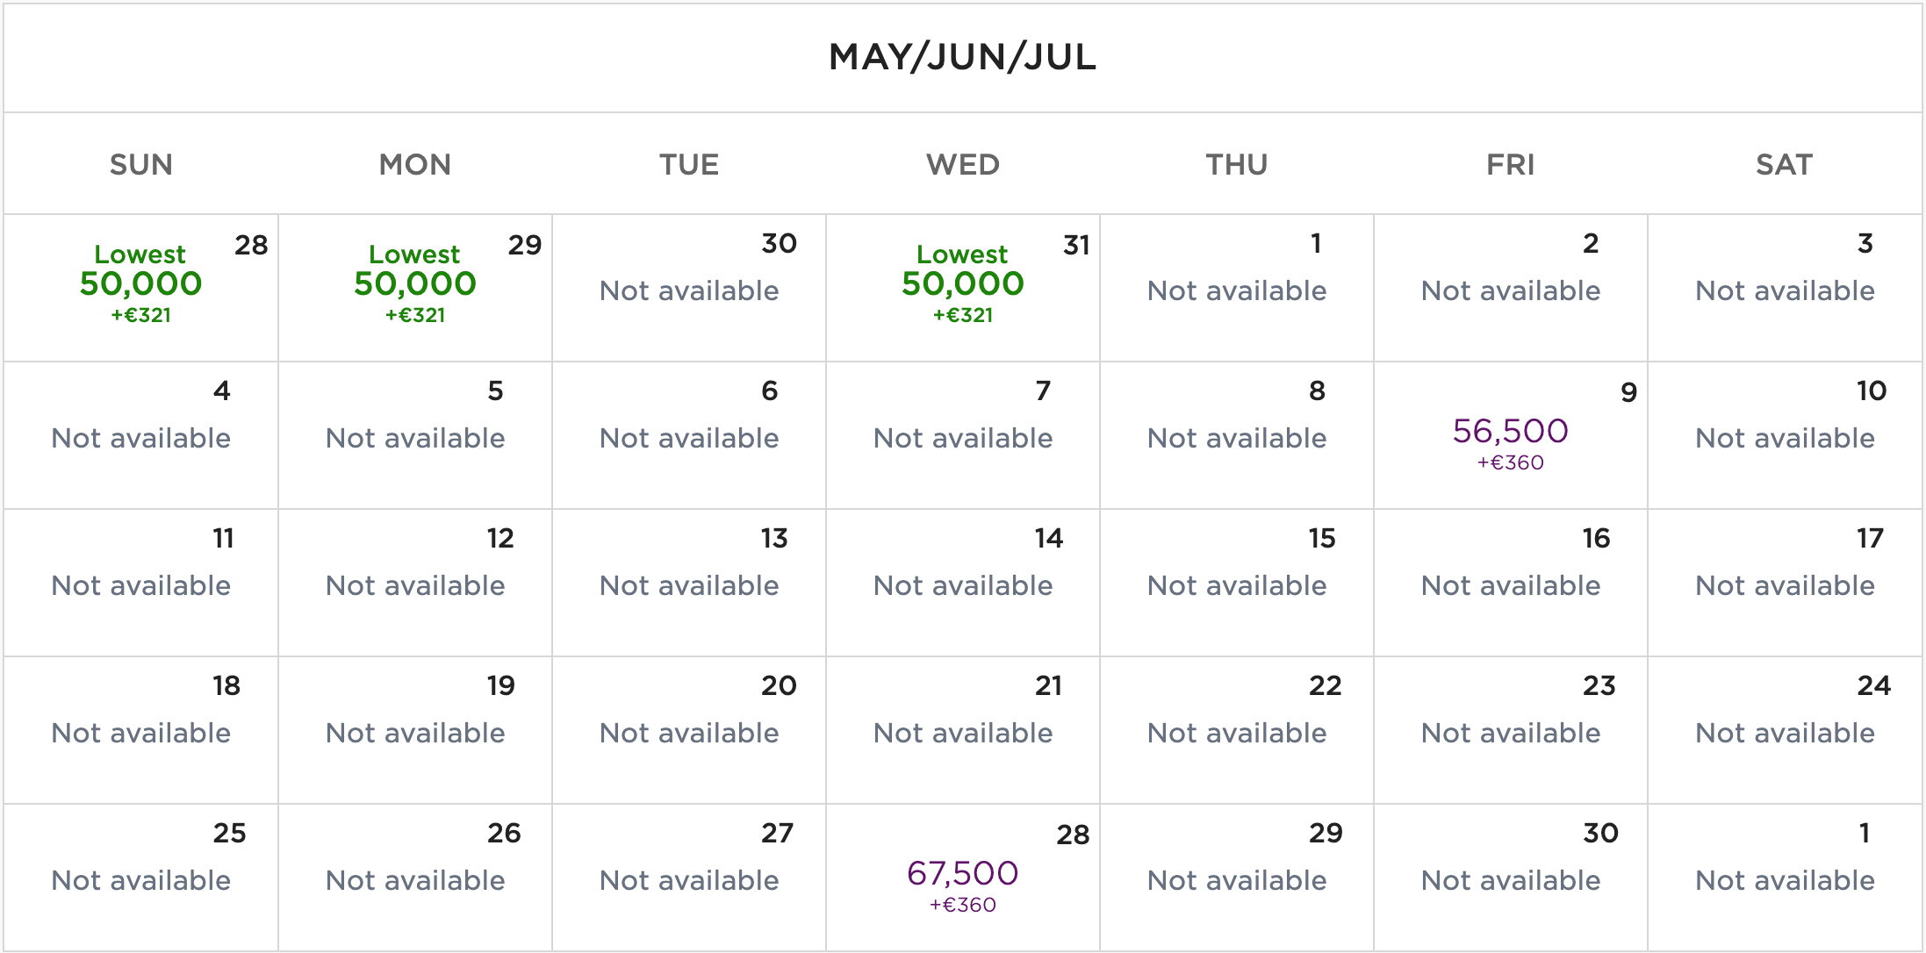This screenshot has width=1926, height=953.
Task: Select the Not available cell for July 1
Action: [1784, 879]
